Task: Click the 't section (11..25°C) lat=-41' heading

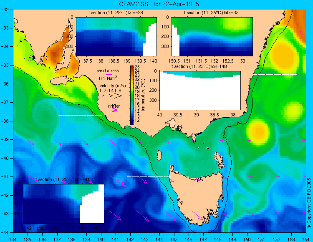Action: coord(62,179)
